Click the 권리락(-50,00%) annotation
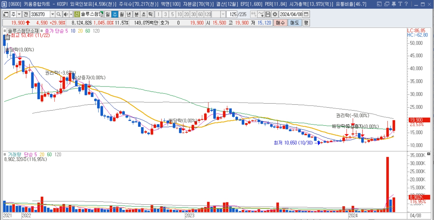This screenshot has height=220, width=434. click(353, 115)
